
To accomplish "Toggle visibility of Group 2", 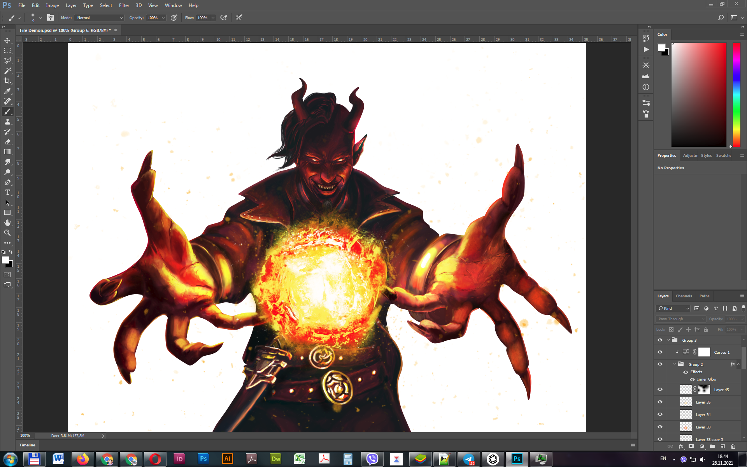I will [660, 364].
